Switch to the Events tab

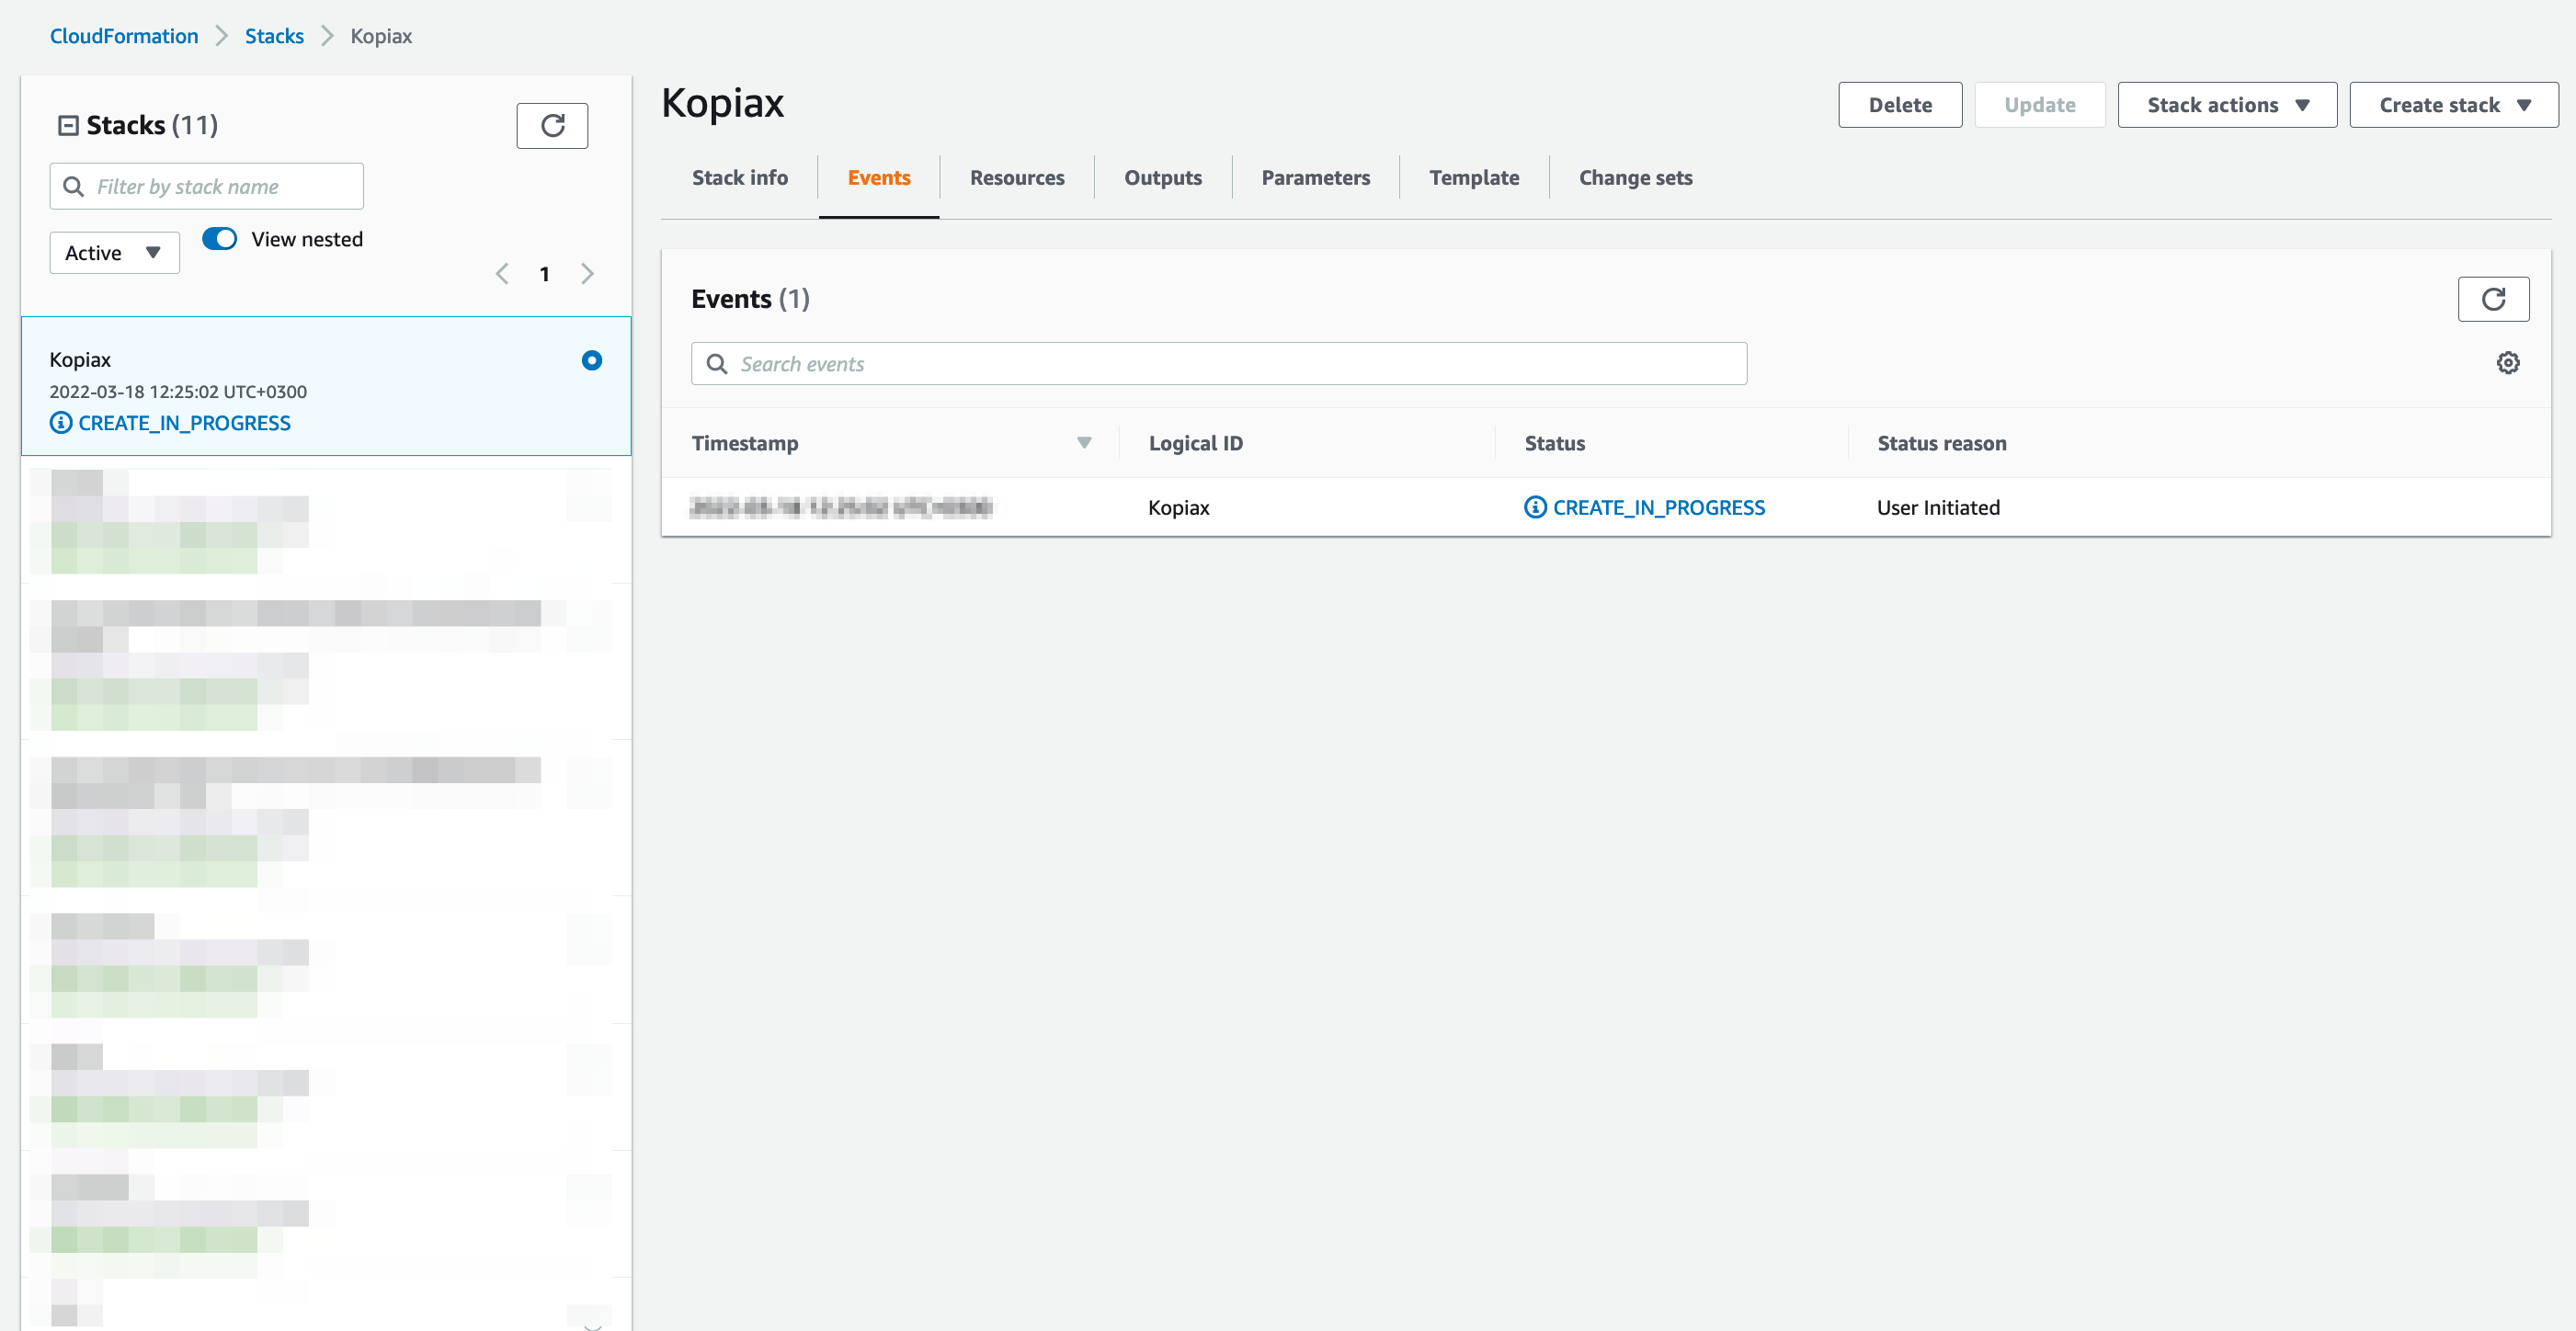pos(879,178)
